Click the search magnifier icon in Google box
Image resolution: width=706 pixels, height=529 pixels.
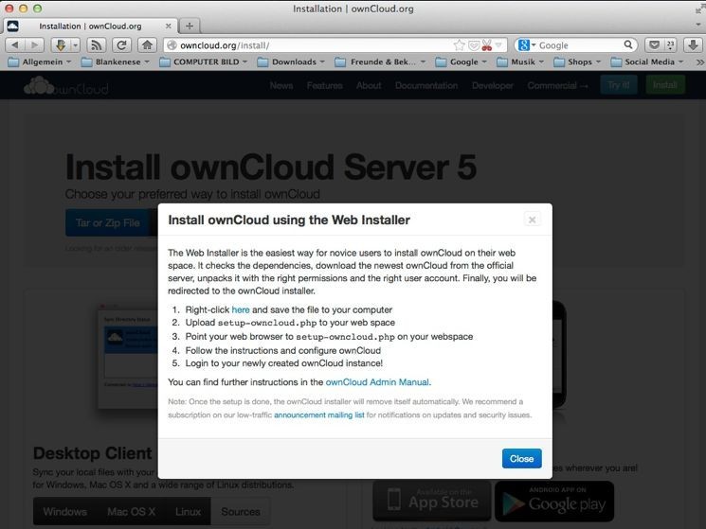coord(629,44)
